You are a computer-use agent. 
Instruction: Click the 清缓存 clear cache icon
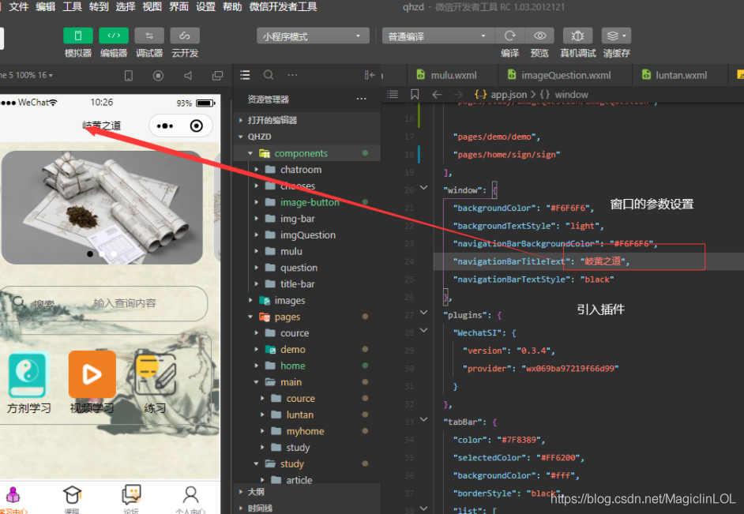pos(616,36)
